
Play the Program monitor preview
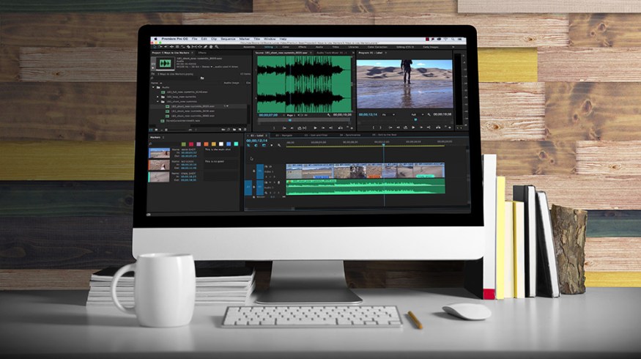tap(412, 127)
